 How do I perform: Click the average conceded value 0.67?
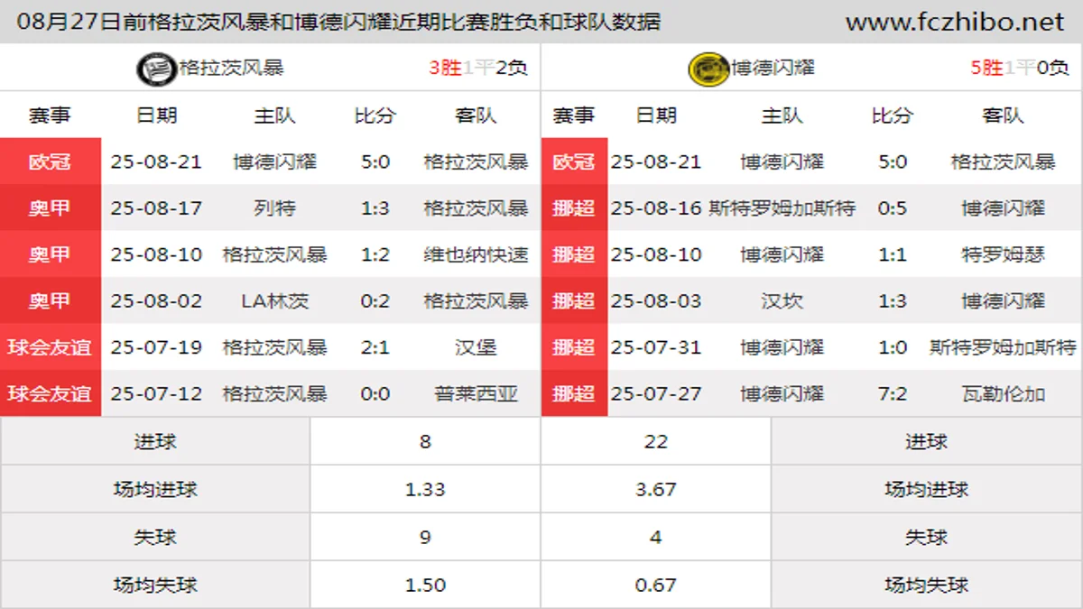click(656, 585)
